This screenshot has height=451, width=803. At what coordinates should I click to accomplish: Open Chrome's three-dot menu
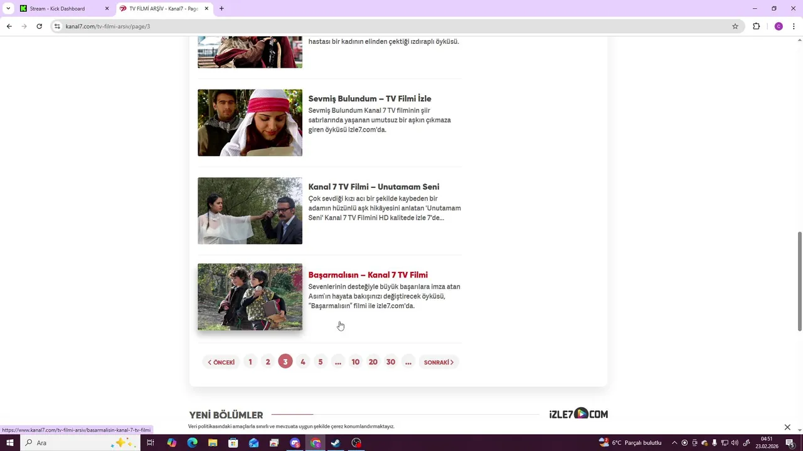[794, 26]
